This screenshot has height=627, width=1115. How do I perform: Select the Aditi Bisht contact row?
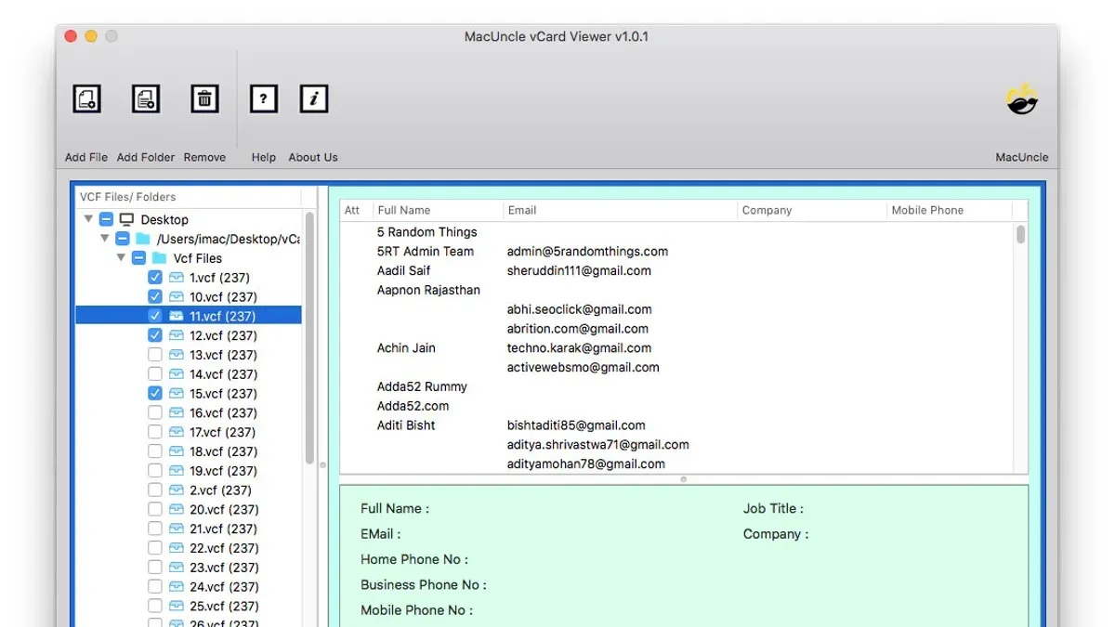[x=677, y=425]
